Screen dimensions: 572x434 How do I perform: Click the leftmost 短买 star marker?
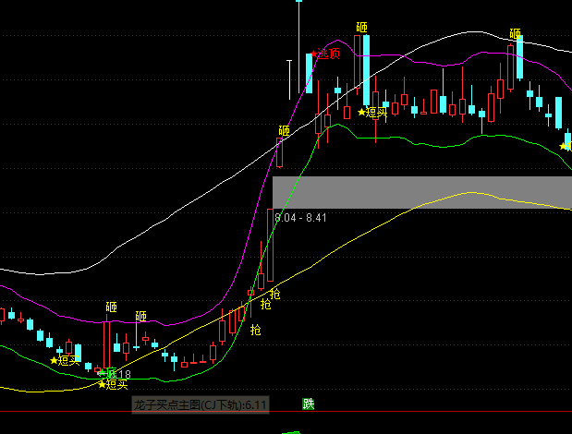point(66,360)
